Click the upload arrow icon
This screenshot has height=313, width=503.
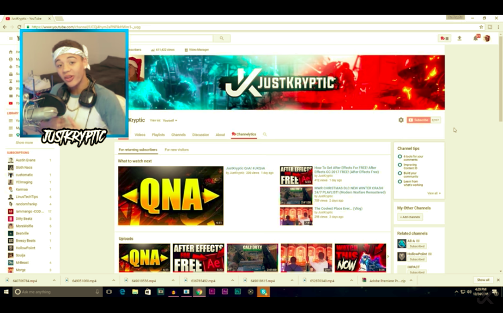click(459, 38)
